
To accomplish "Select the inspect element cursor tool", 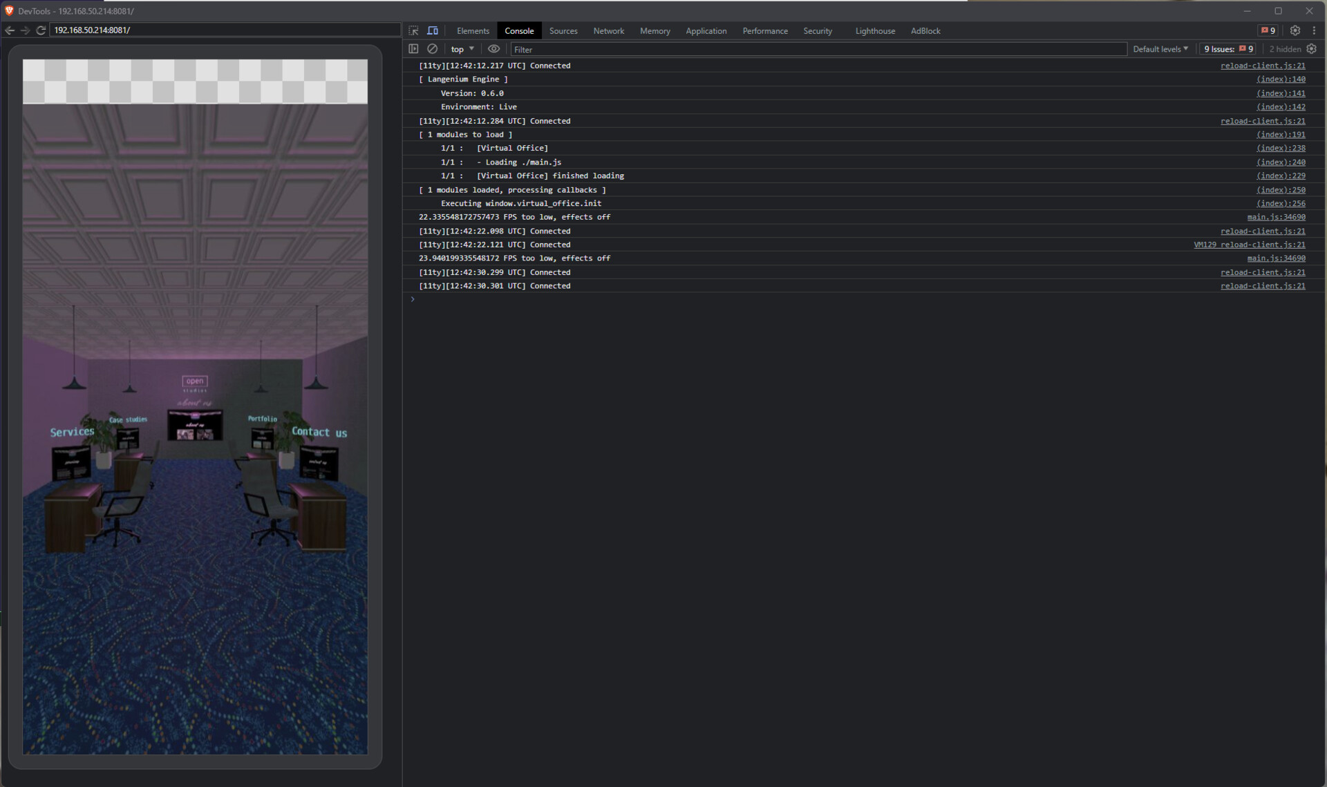I will coord(413,30).
